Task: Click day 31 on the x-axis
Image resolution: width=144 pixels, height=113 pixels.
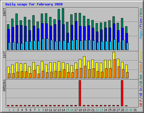Action: [135, 110]
